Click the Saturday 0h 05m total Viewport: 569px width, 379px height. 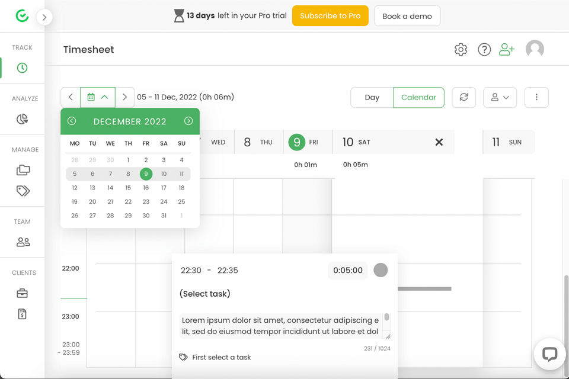click(x=355, y=165)
